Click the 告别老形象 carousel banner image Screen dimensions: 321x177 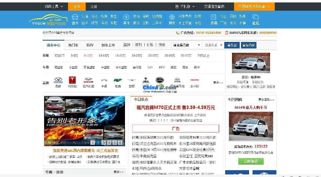click(85, 121)
